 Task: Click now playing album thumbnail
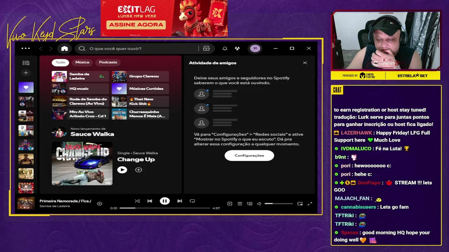click(x=26, y=203)
